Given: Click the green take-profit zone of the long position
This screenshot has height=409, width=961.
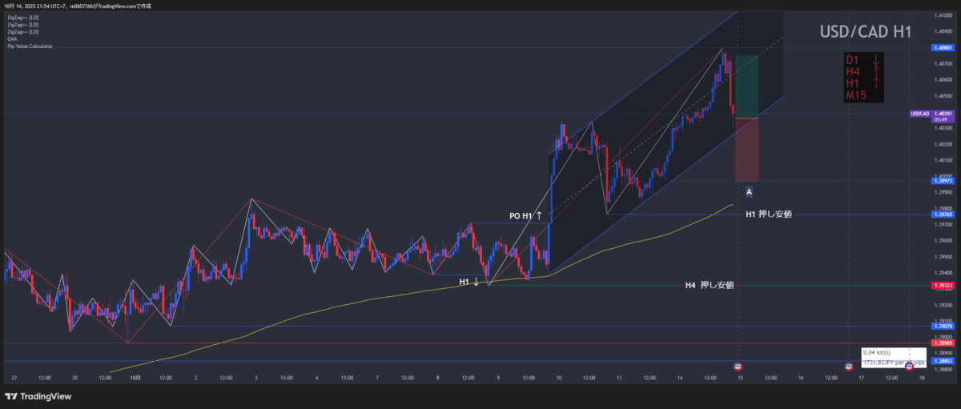Looking at the screenshot, I should pyautogui.click(x=746, y=86).
